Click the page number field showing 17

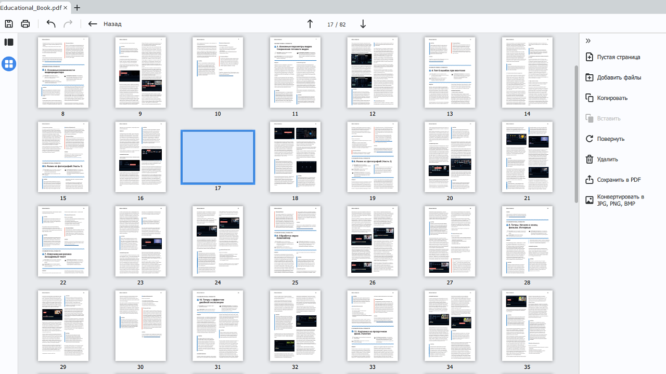330,24
